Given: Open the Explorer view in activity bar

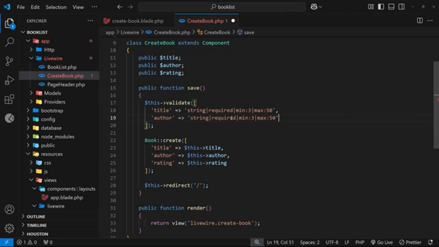Looking at the screenshot, I should pos(10,24).
